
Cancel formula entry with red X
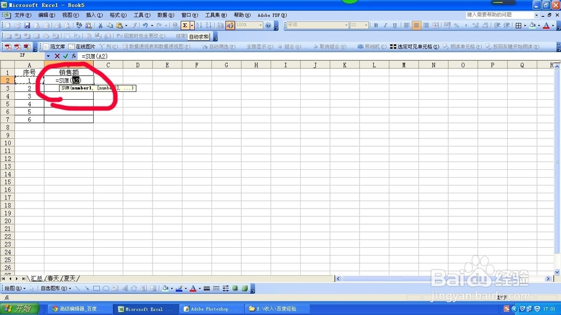coord(57,56)
